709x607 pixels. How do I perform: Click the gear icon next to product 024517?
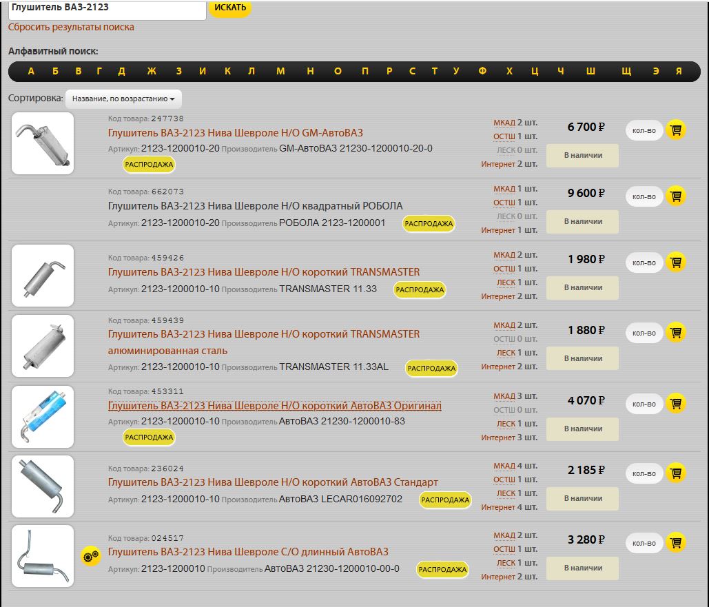(x=91, y=556)
